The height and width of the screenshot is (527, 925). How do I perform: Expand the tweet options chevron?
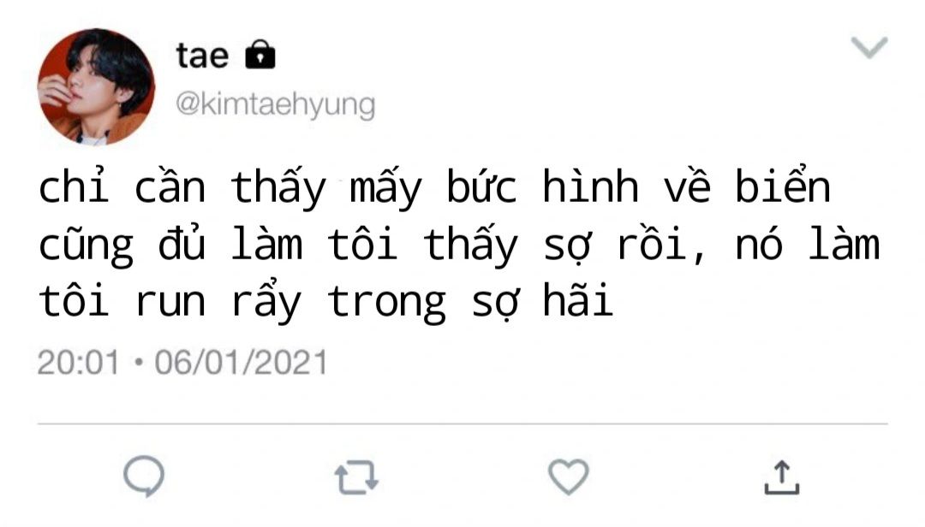point(869,47)
